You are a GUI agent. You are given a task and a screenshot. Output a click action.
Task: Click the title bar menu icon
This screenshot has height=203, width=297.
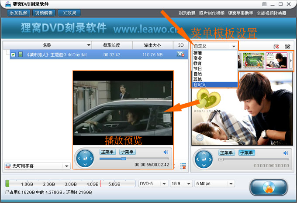[x=264, y=4]
